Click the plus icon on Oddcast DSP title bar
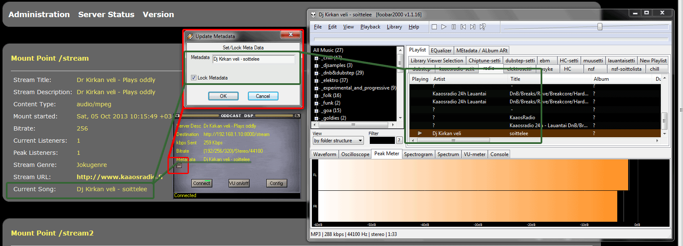 coord(177,115)
